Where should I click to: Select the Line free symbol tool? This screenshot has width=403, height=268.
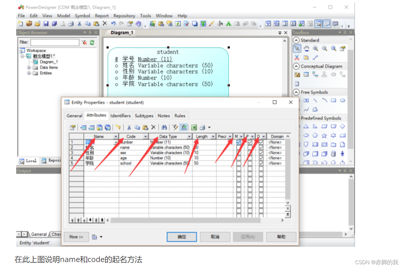click(x=315, y=100)
